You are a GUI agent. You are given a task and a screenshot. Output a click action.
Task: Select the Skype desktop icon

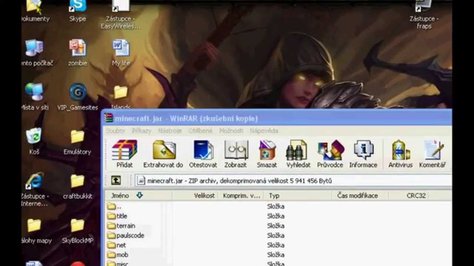tap(78, 11)
